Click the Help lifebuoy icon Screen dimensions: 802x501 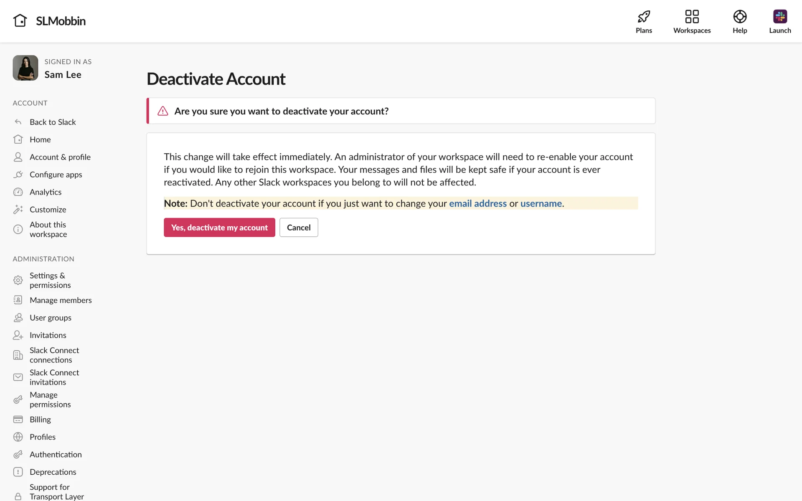[740, 17]
